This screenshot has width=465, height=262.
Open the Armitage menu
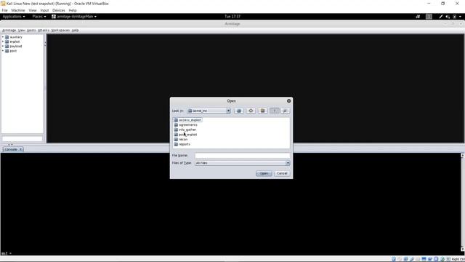[9, 31]
